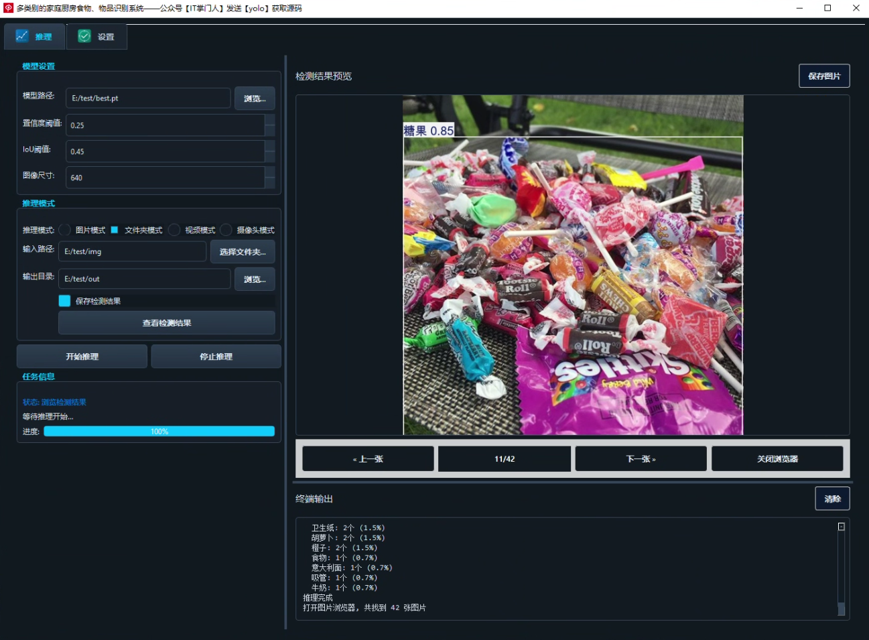Image resolution: width=869 pixels, height=640 pixels.
Task: Decrease the IoU阈值 spinner value
Action: (x=270, y=157)
